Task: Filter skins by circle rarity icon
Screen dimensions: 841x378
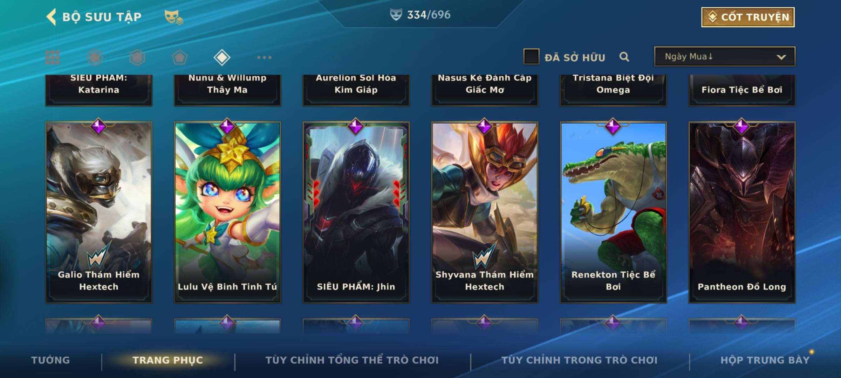Action: pyautogui.click(x=95, y=57)
